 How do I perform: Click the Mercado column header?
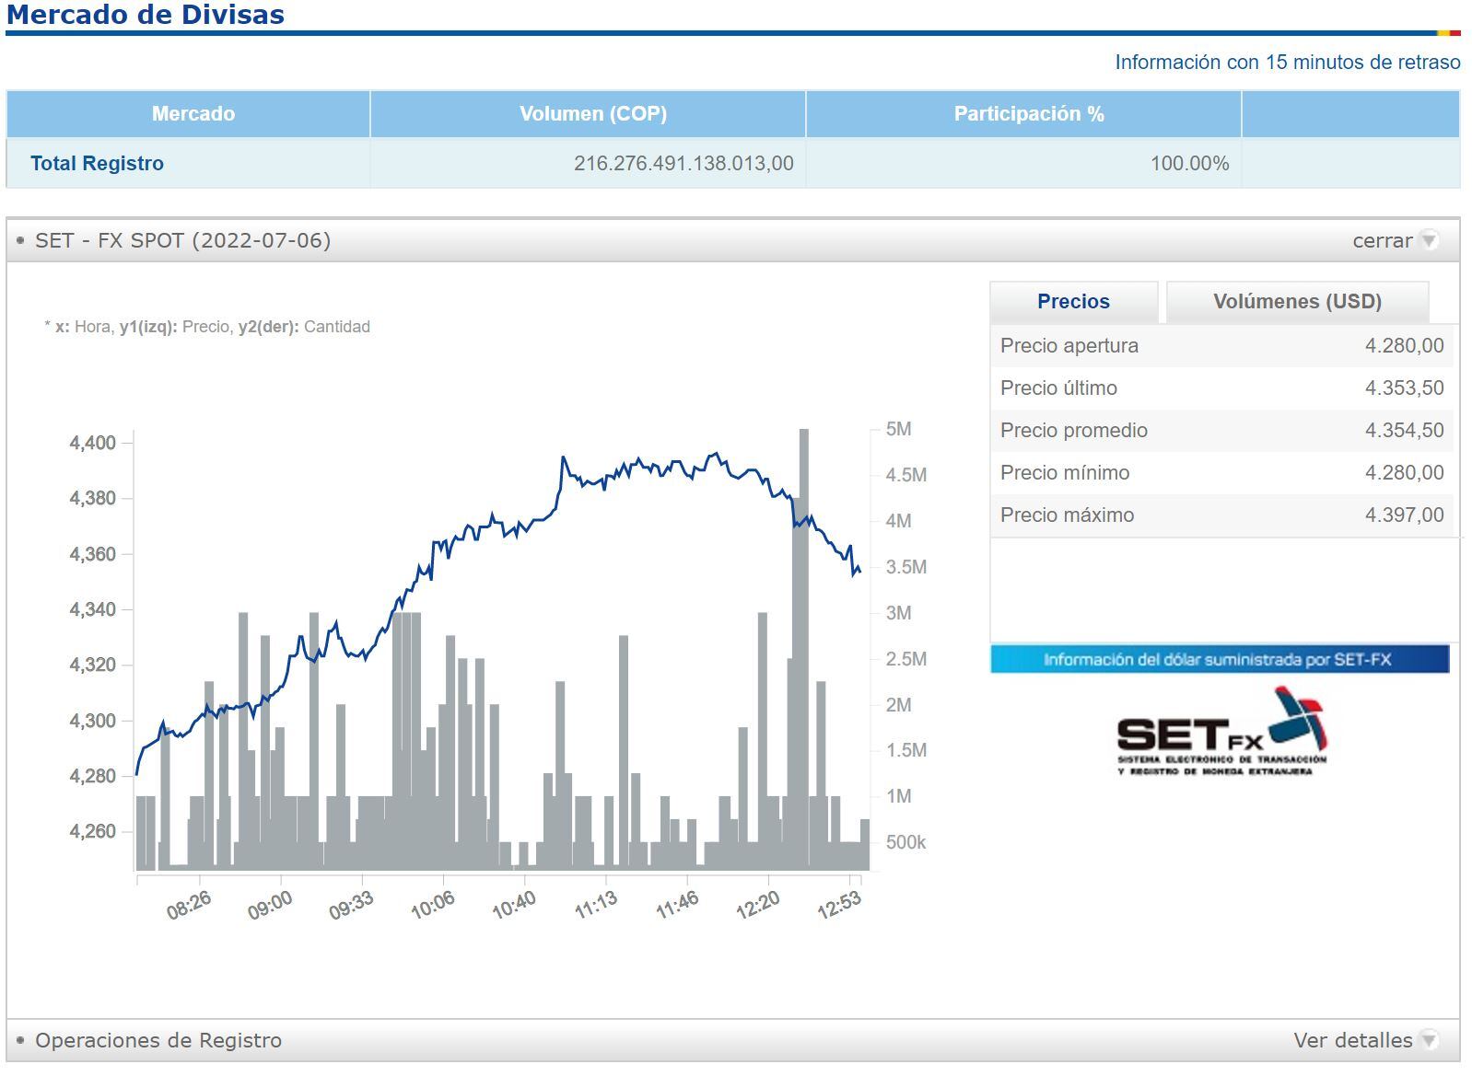[x=193, y=114]
